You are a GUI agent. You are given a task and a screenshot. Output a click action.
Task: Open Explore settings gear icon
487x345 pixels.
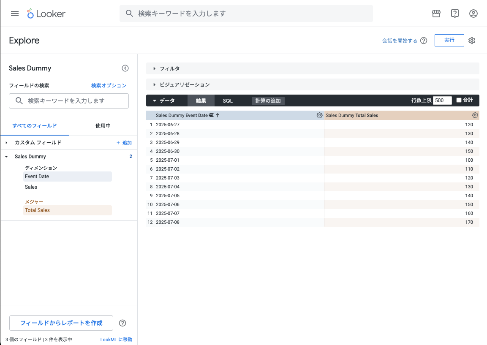coord(472,41)
